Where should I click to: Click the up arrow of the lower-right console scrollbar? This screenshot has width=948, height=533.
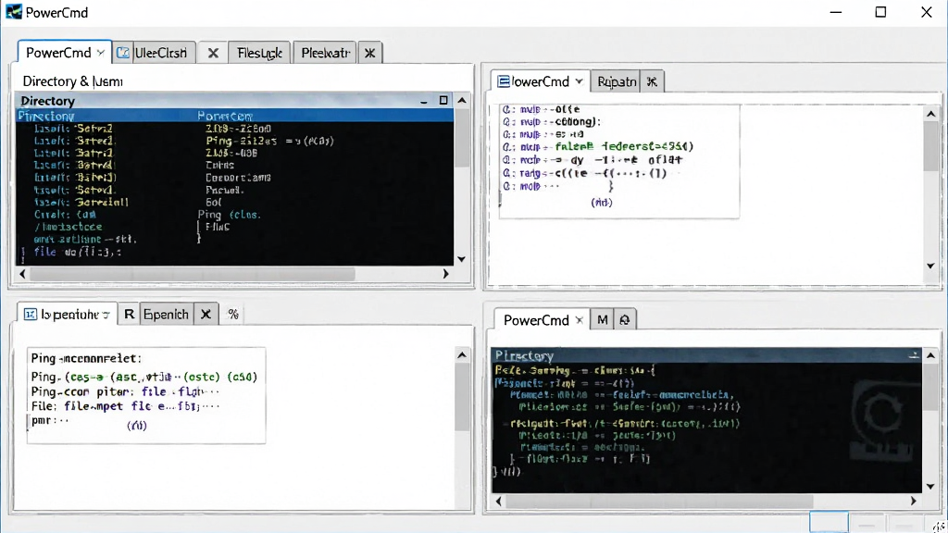(x=931, y=355)
